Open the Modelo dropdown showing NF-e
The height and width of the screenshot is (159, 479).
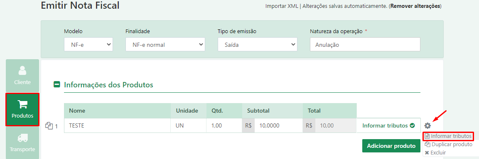point(88,44)
